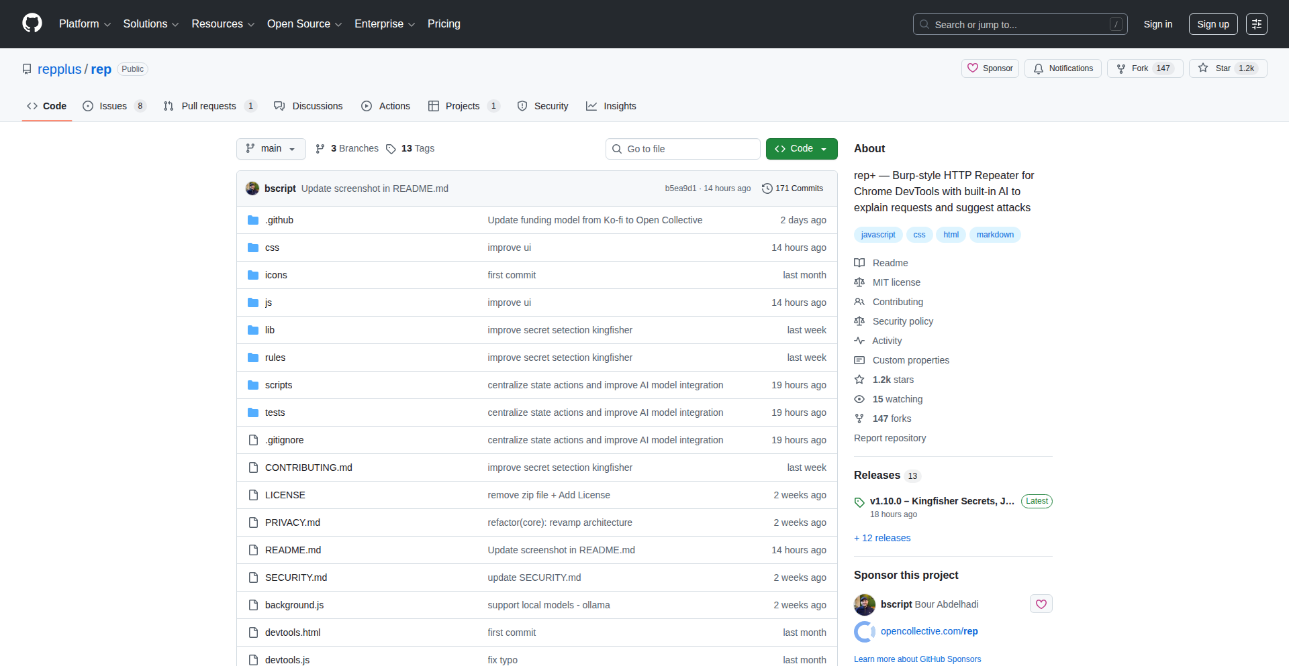The width and height of the screenshot is (1289, 666).
Task: Click the tag icon beside 13 Tags
Action: point(392,148)
